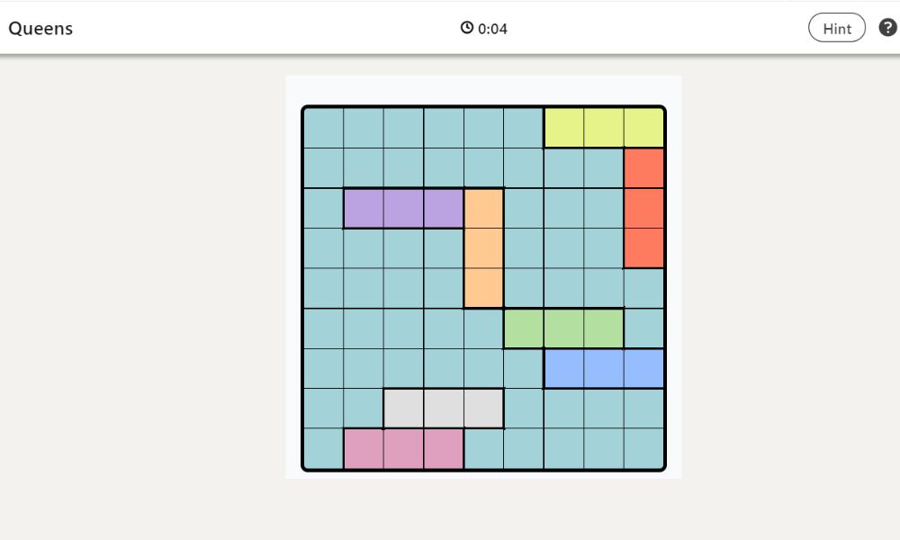The image size is (900, 540).
Task: Mark the leftmost green cell
Action: click(525, 328)
